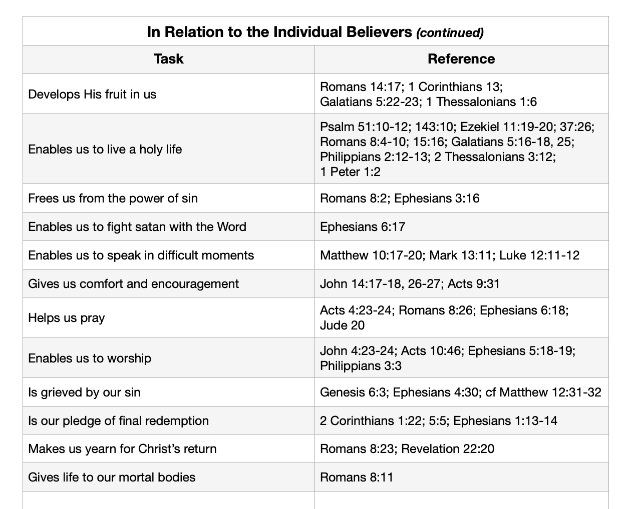Click the 'Ephesians 6:17' reference cell
Viewport: 627px width, 509px height.
coord(363,227)
